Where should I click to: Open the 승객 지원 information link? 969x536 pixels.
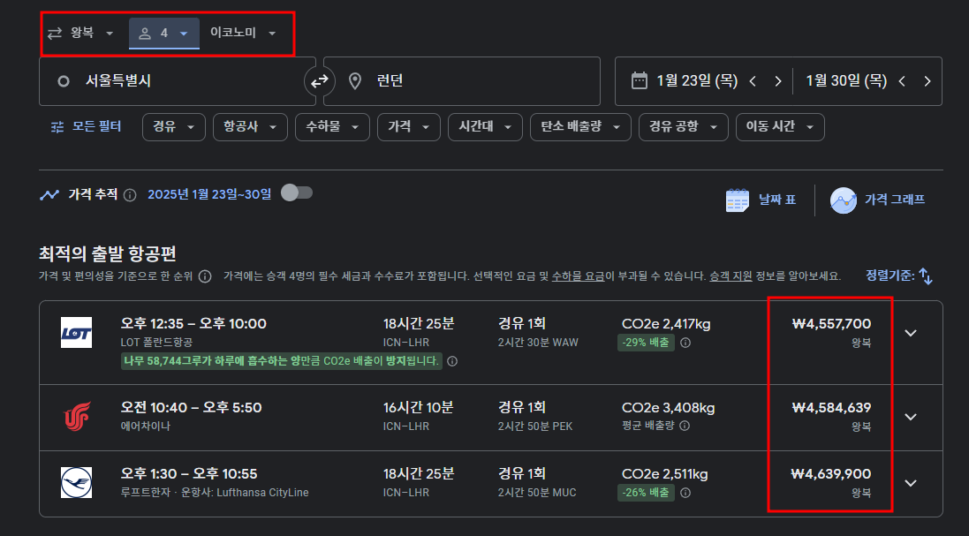click(x=732, y=276)
